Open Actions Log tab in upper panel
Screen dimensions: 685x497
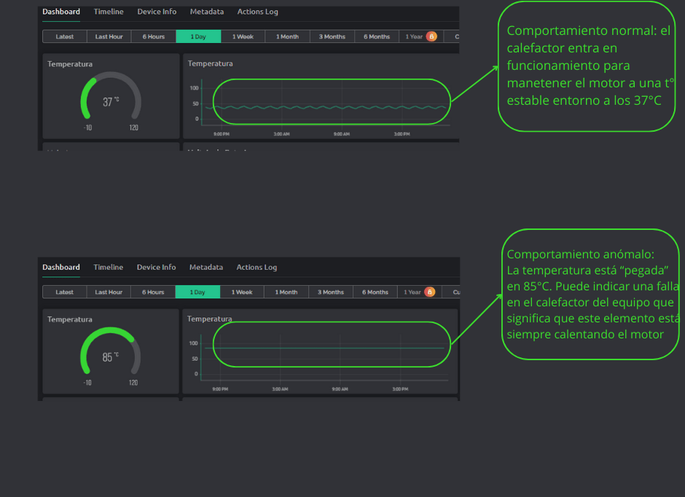click(x=257, y=12)
